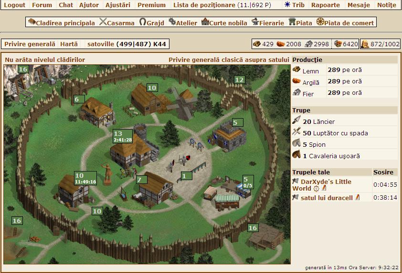Open the Hartă map view
This screenshot has width=402, height=273.
point(69,44)
